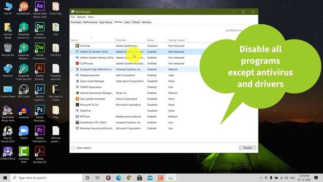Switch to the Processes tab
Viewport: 323px width, 182px height.
tap(76, 22)
